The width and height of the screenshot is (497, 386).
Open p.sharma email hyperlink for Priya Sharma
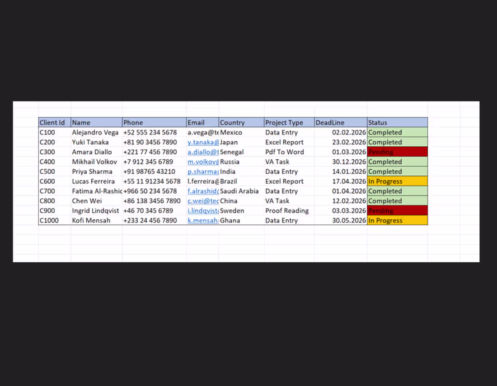point(203,172)
